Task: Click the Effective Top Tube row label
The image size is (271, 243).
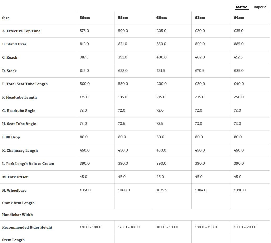Action: 21,31
